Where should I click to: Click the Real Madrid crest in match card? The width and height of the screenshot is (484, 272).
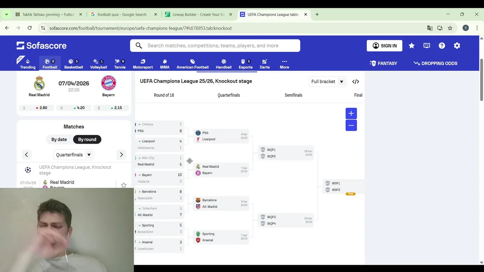click(x=39, y=83)
